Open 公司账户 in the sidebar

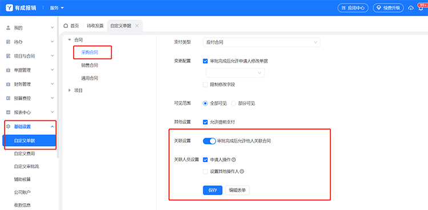point(22,192)
